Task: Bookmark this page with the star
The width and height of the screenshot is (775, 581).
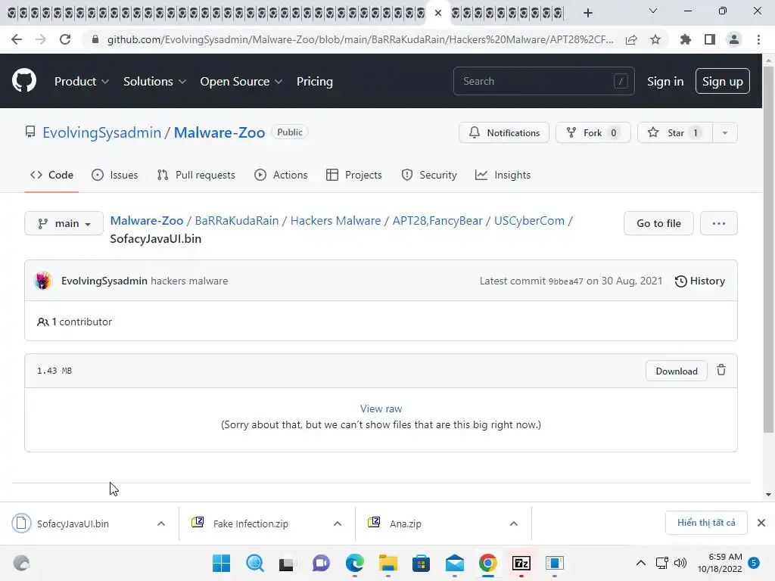Action: (655, 39)
